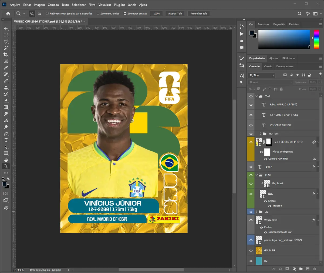Viewport: 324px width, 273px height.
Task: Hide the GOLD BG layer
Action: [251, 250]
